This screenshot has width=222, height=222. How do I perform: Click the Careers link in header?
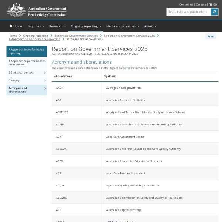click(x=201, y=4)
